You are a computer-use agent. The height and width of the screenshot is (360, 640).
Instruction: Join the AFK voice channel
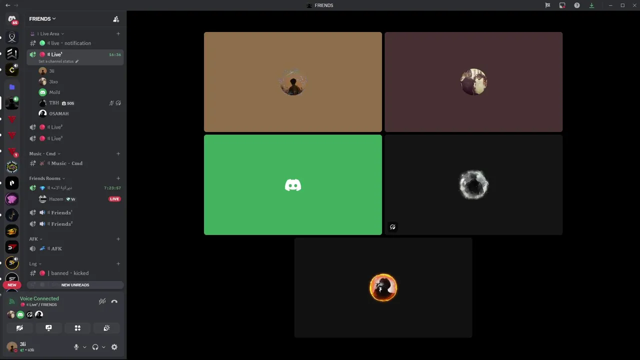[x=75, y=248]
